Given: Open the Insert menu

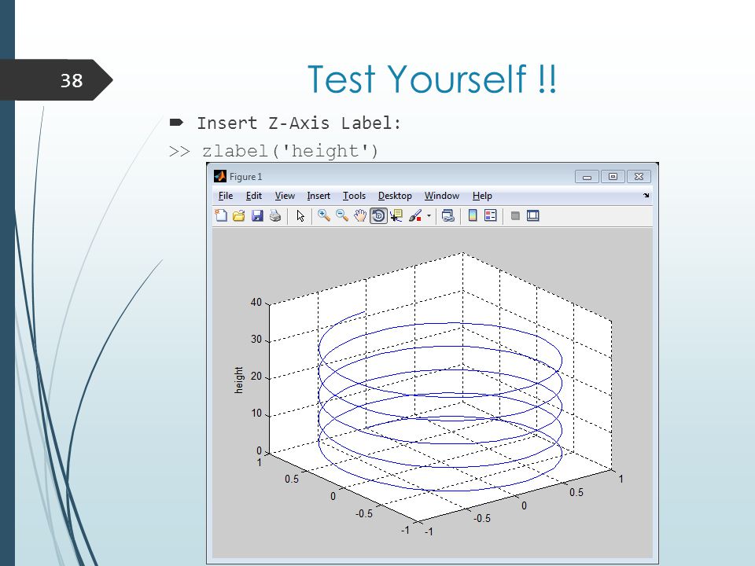Looking at the screenshot, I should [319, 196].
